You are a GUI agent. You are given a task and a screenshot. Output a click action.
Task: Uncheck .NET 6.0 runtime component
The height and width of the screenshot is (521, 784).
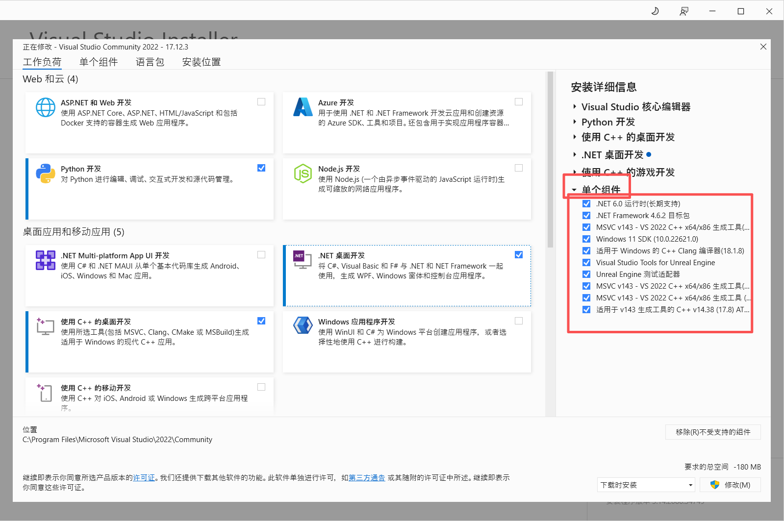(x=586, y=204)
